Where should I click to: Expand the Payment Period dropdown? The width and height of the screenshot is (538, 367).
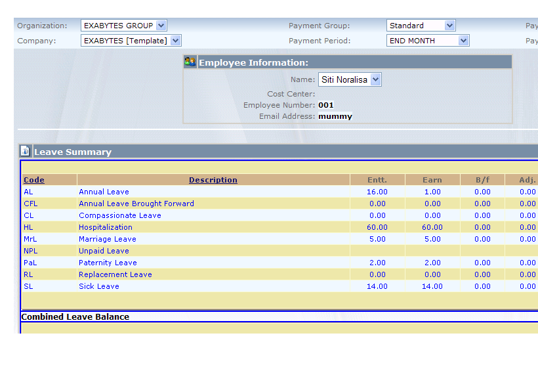pos(428,41)
